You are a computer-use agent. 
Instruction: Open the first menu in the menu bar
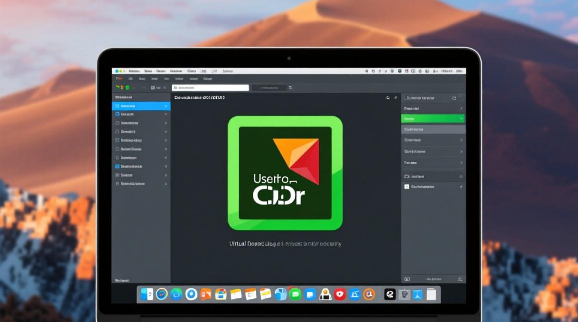[x=134, y=71]
